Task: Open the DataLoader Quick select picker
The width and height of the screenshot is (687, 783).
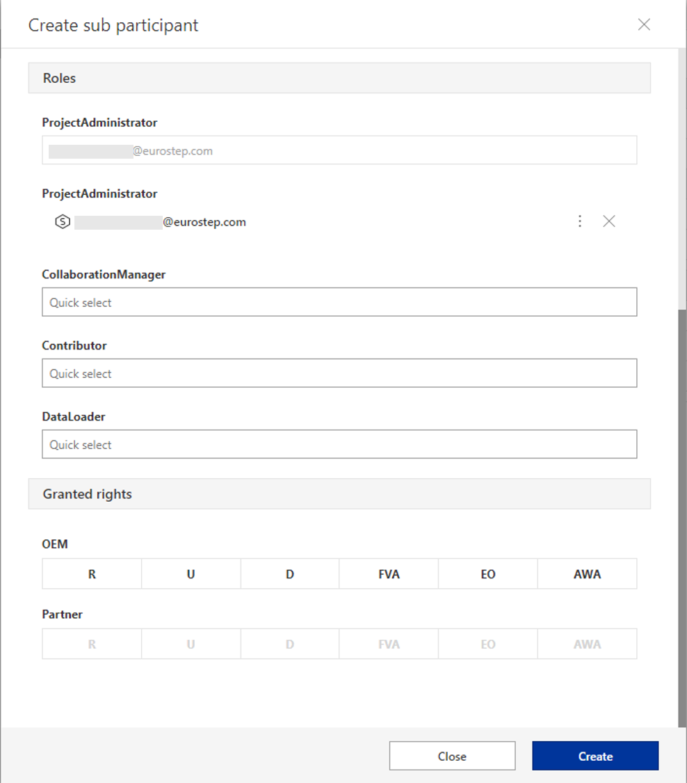Action: (x=339, y=444)
